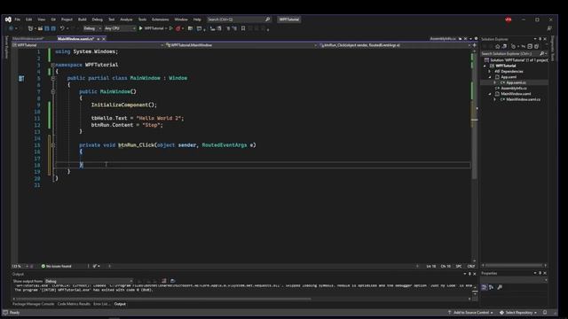The width and height of the screenshot is (568, 319).
Task: Click Collapse All icon in Solution Explorer
Action: pyautogui.click(x=530, y=46)
